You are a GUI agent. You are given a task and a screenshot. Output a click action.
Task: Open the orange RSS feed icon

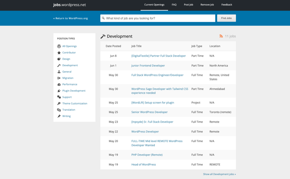[221, 36]
